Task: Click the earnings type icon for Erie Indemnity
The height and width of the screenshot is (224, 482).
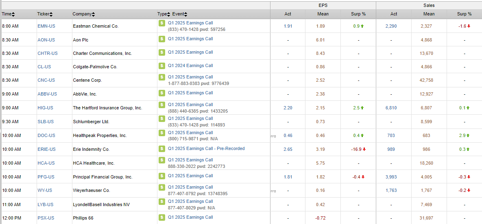Action: tap(162, 149)
